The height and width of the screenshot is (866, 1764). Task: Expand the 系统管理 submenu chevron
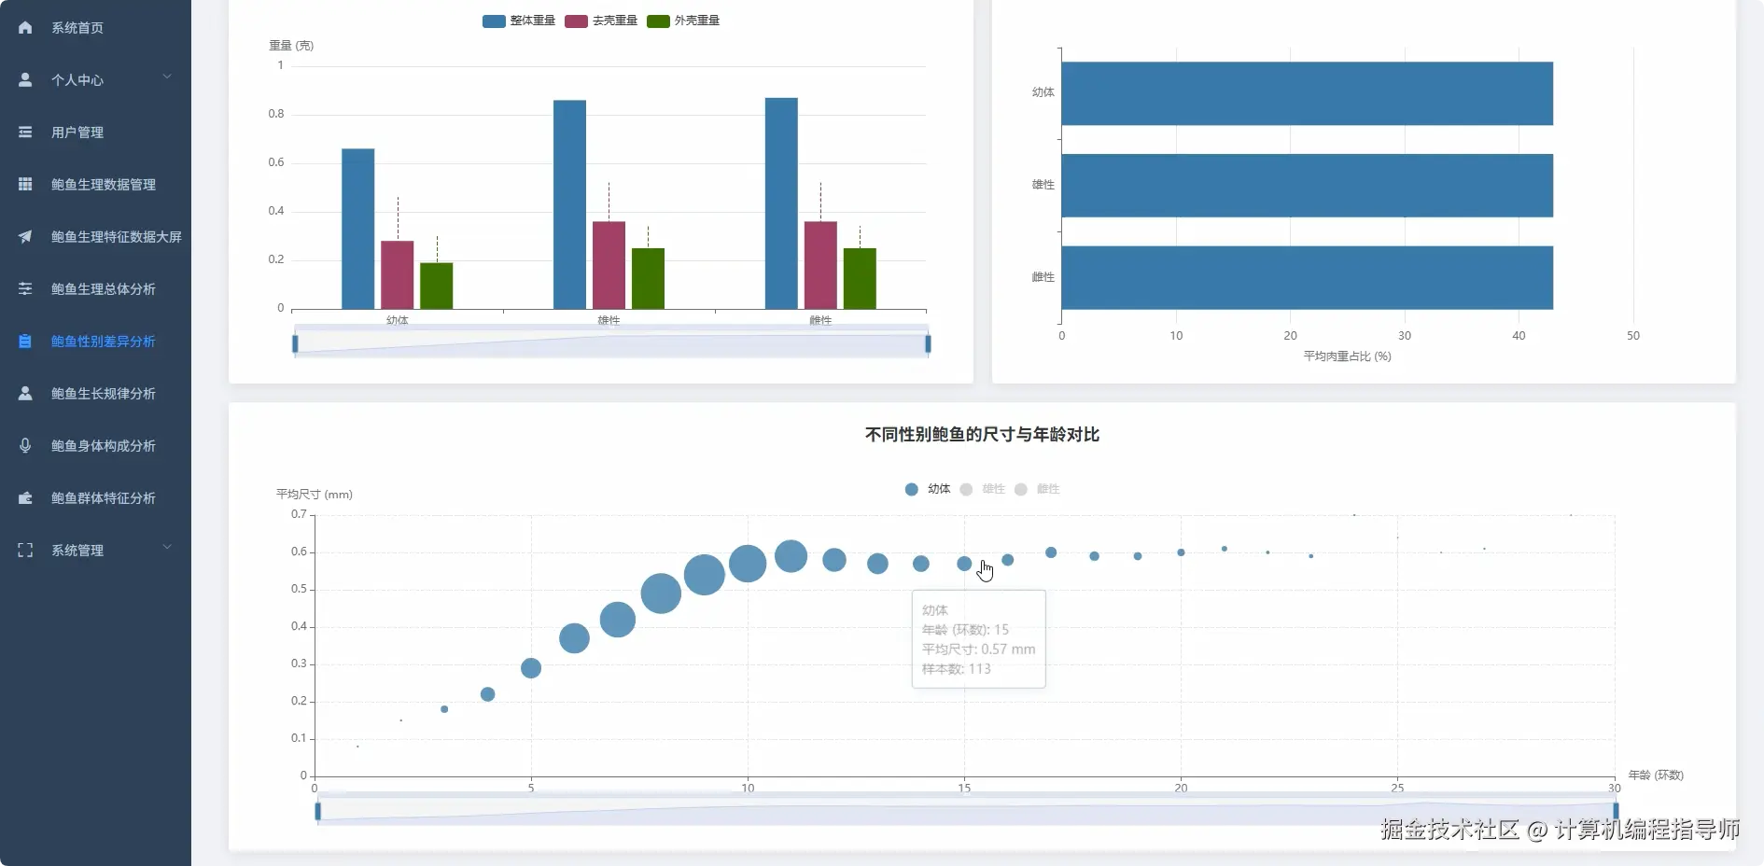point(167,548)
